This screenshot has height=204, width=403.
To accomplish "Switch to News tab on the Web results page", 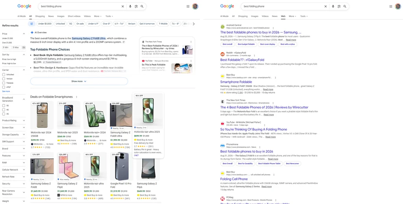I will point(275,16).
